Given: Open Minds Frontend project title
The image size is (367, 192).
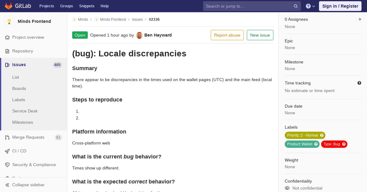Looking at the screenshot, I should tap(34, 21).
